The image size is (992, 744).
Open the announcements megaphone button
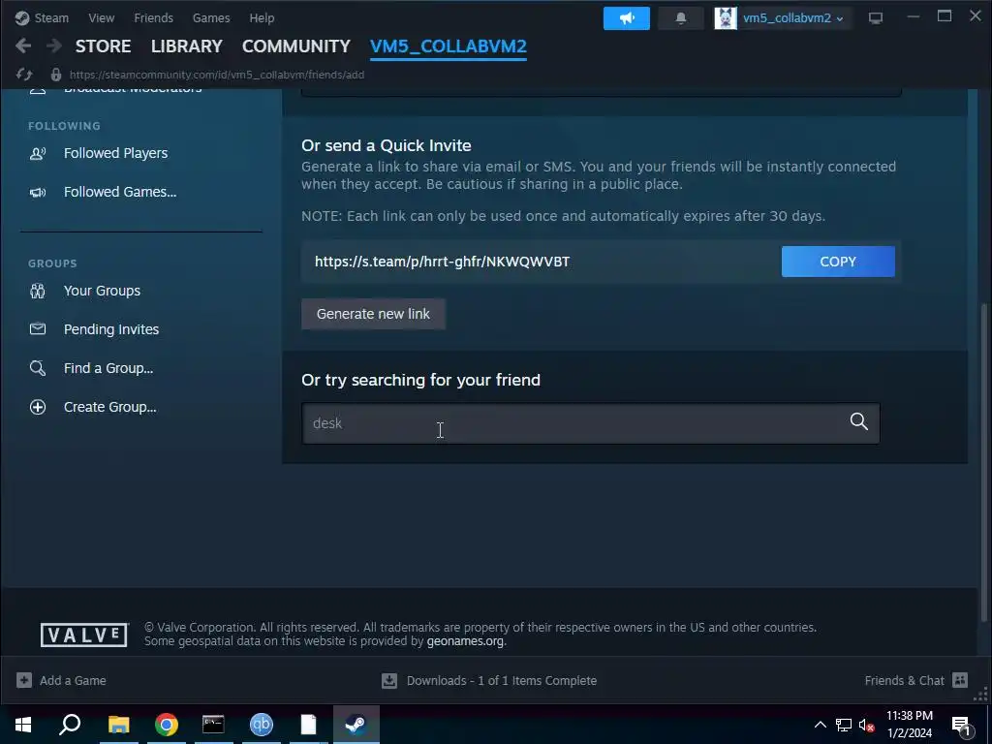coord(627,18)
